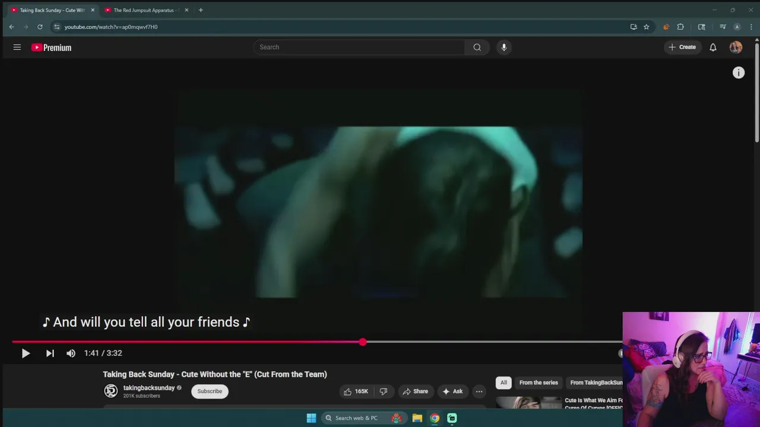Open the YouTube account avatar menu
760x427 pixels.
pos(736,47)
